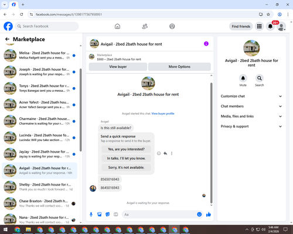
Task: Click the message input box
Action: (162, 215)
